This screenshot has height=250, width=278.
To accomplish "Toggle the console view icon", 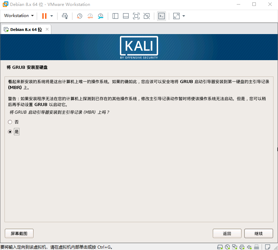I will coord(162,16).
